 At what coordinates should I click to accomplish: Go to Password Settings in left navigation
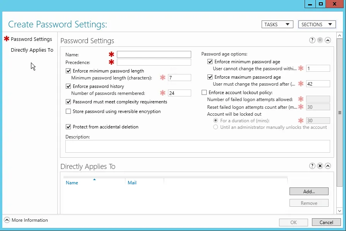pos(31,39)
